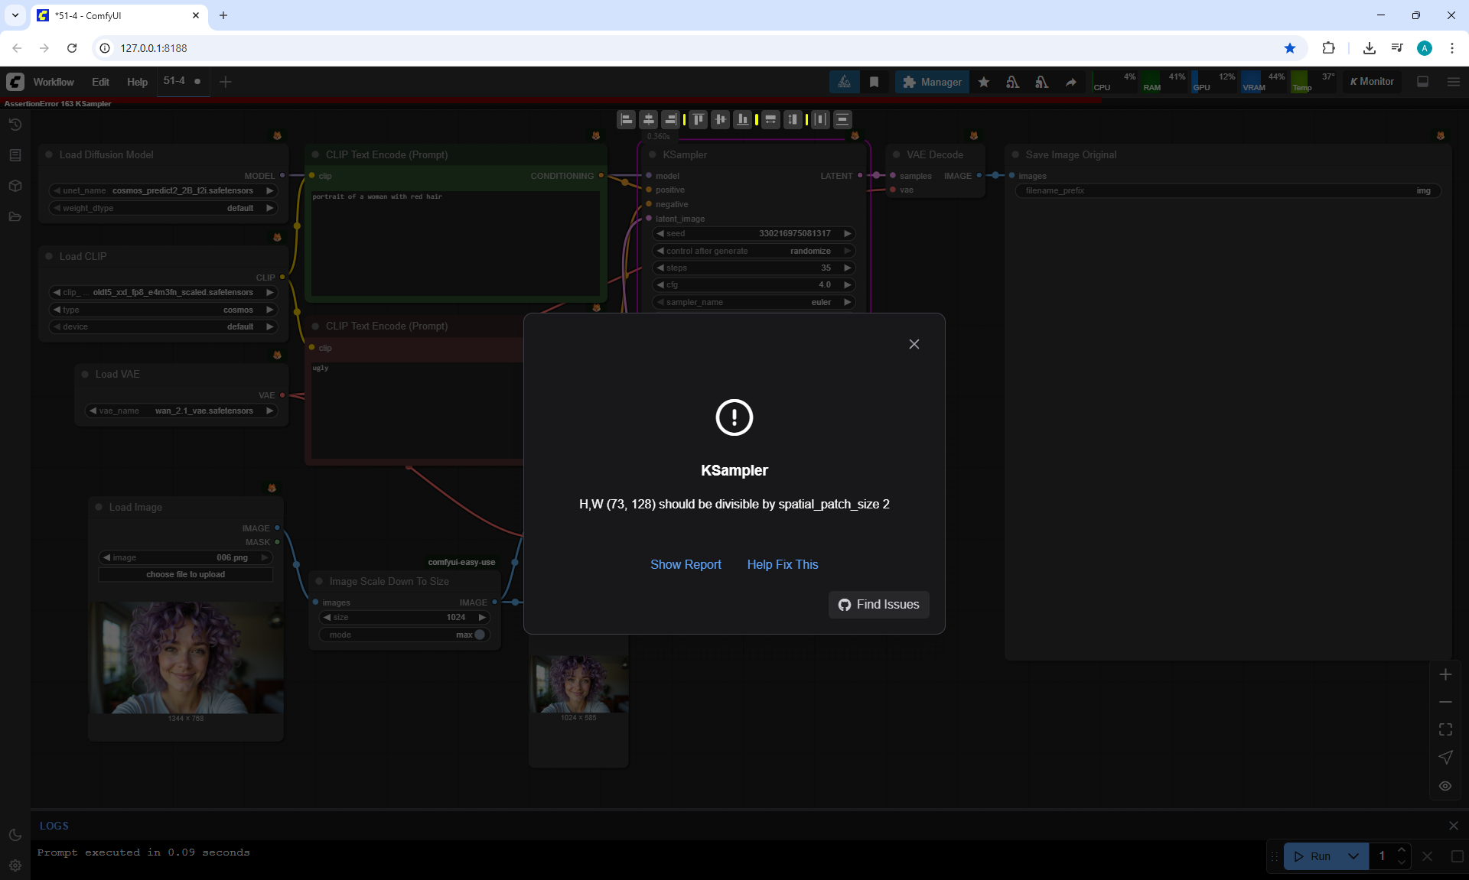Image resolution: width=1469 pixels, height=880 pixels.
Task: Click the share arrow icon in top bar
Action: (1070, 82)
